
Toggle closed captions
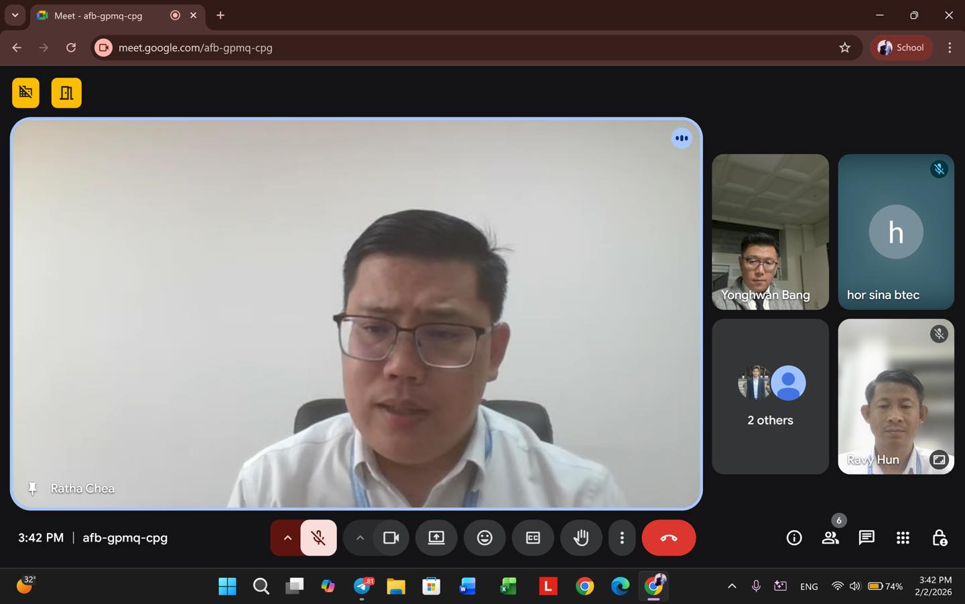pos(533,538)
